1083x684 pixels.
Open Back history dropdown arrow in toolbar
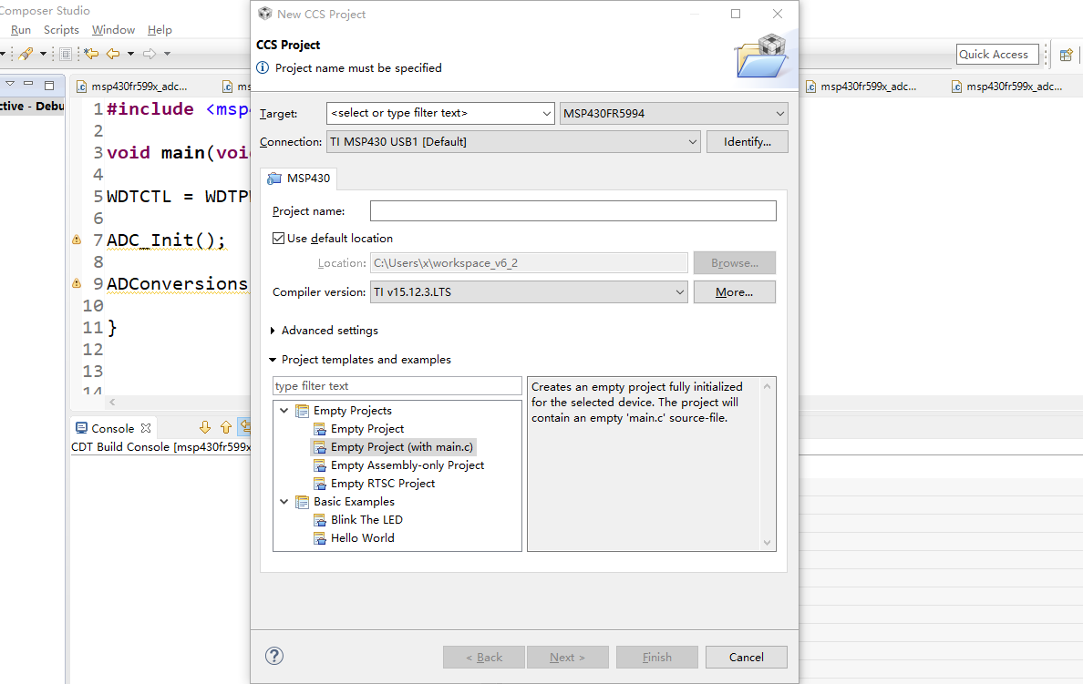pyautogui.click(x=130, y=54)
